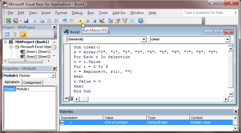Click the Break pause icon
Image resolution: width=241 pixels, height=133 pixels.
tap(87, 21)
